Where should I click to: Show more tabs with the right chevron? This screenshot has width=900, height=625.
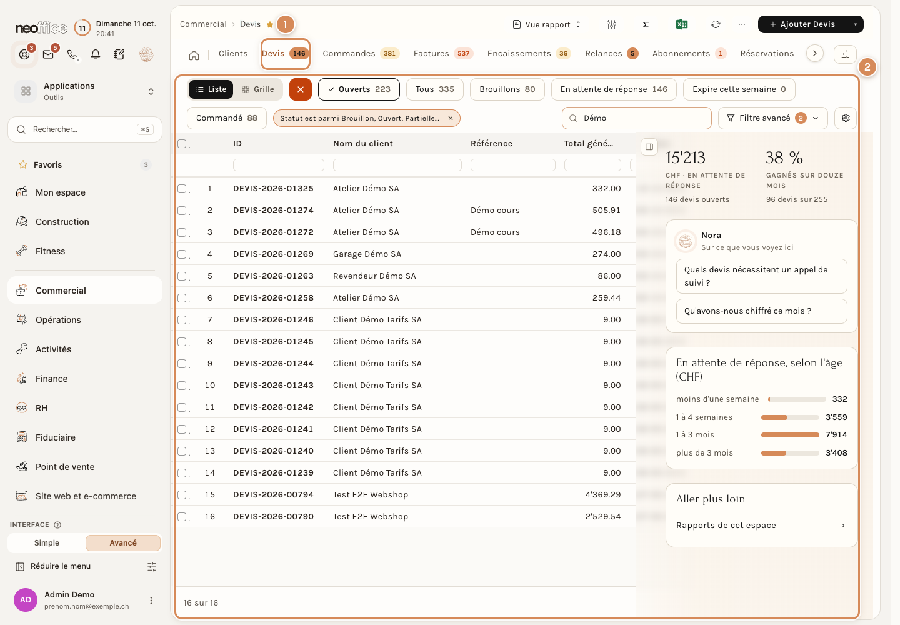tap(815, 54)
